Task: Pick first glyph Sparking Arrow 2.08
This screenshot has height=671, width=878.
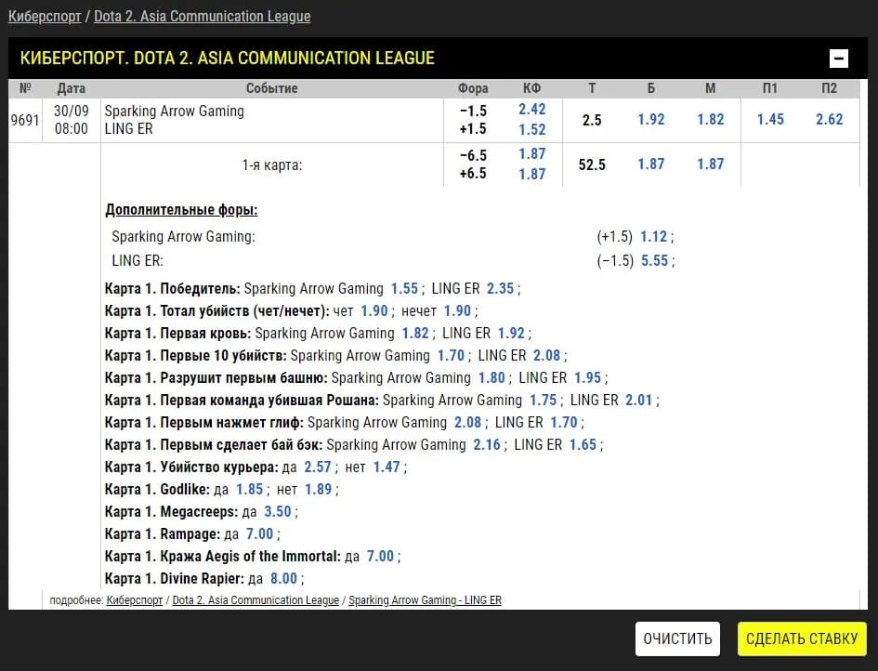Action: (467, 422)
